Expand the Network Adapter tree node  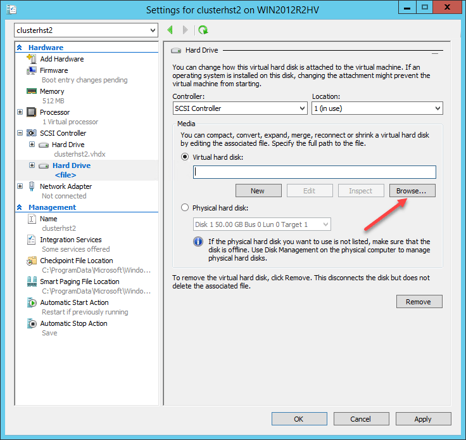click(x=20, y=186)
